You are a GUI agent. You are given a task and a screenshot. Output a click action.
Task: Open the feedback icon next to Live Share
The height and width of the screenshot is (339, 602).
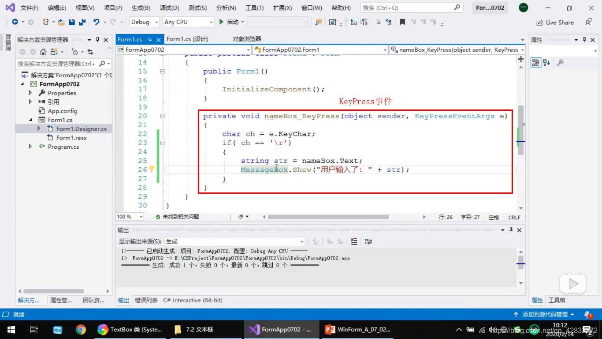pyautogui.click(x=589, y=22)
